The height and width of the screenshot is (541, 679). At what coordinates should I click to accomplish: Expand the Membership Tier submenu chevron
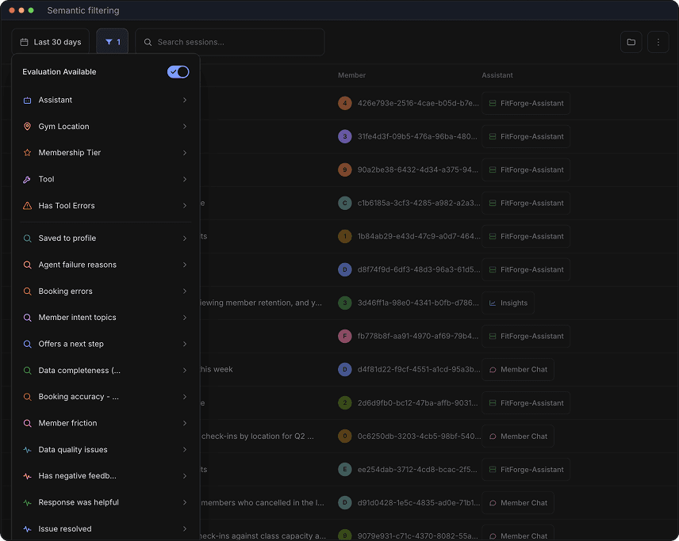click(185, 153)
